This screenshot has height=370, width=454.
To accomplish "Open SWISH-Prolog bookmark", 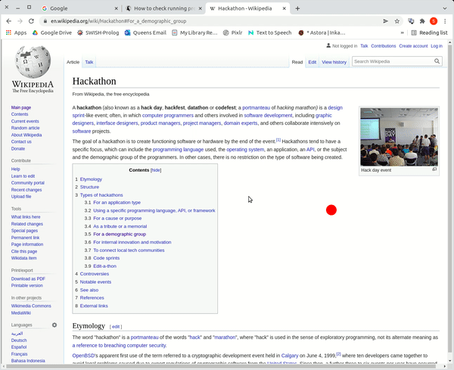I will (x=98, y=33).
